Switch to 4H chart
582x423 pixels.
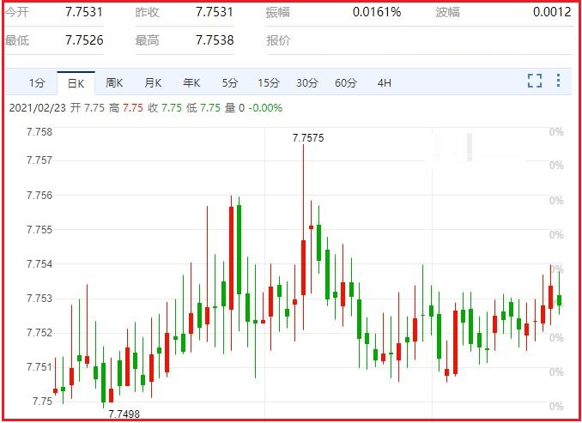[385, 82]
